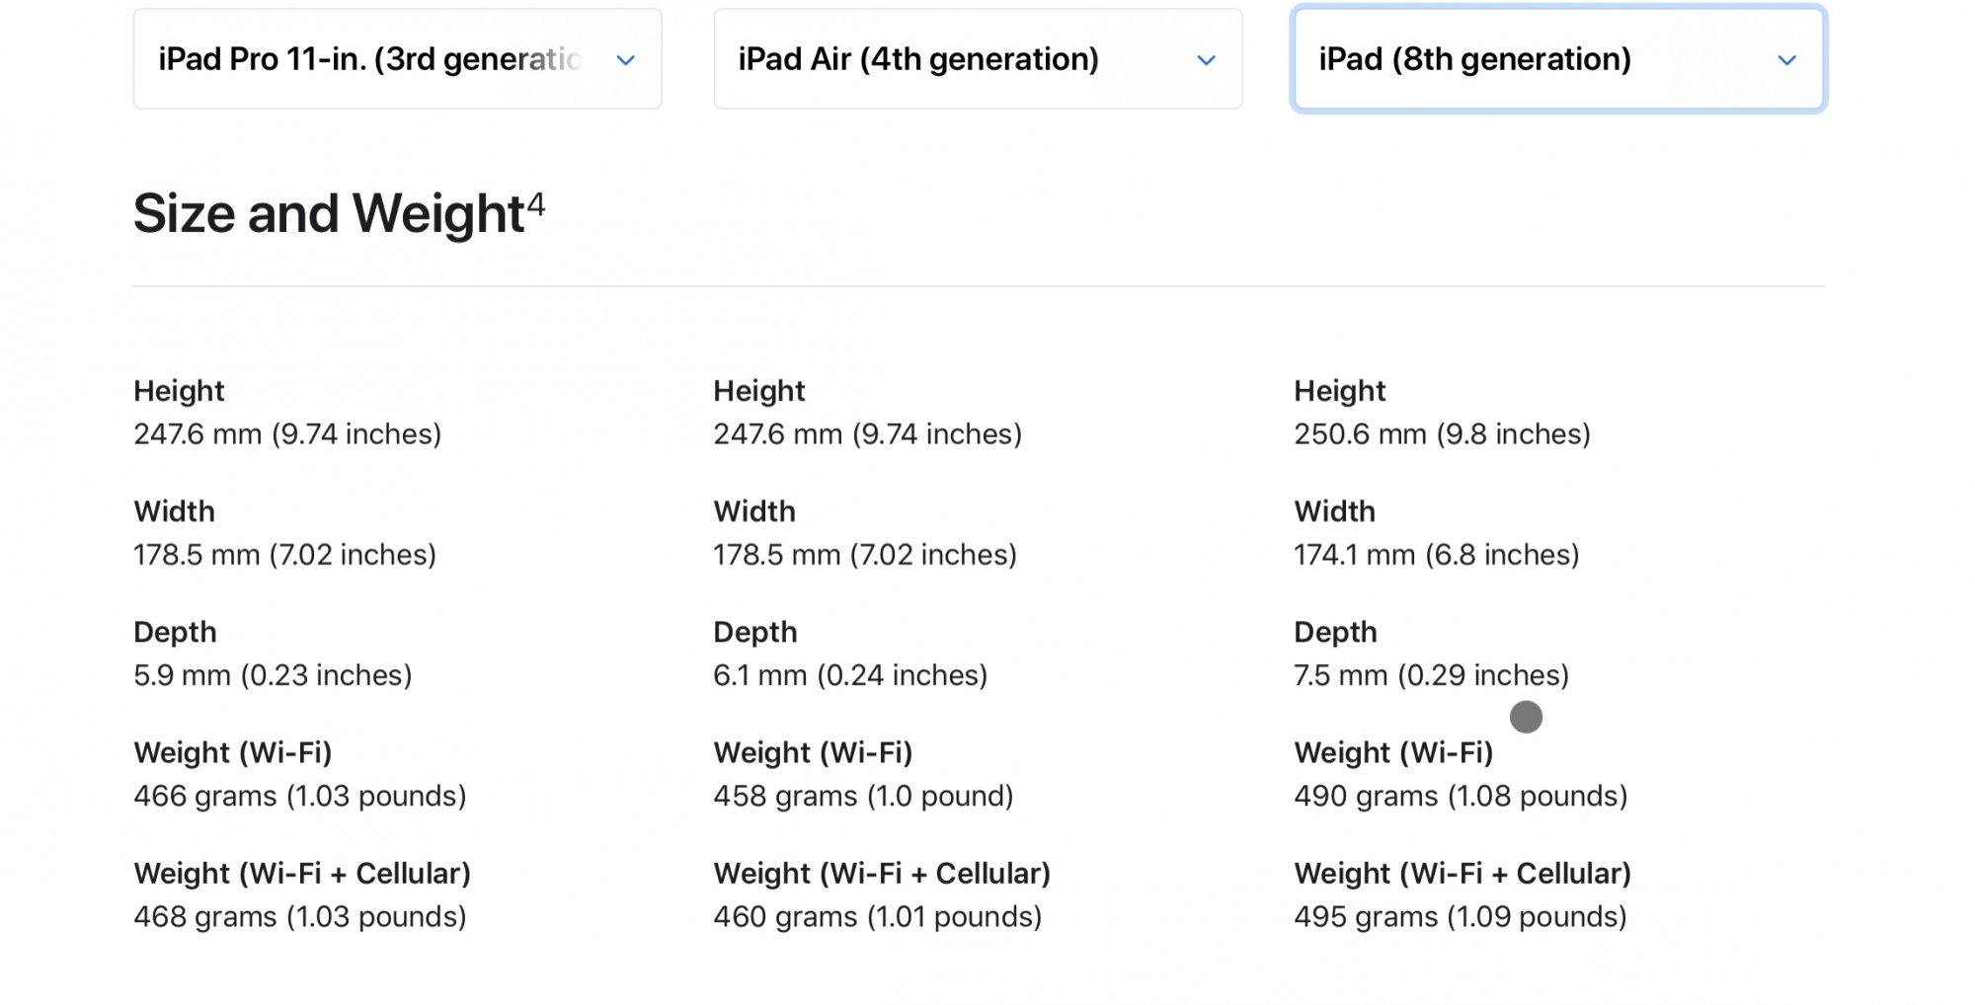Click the footnote 4 superscript beside Size and Weight
The width and height of the screenshot is (1975, 1005).
pyautogui.click(x=535, y=203)
